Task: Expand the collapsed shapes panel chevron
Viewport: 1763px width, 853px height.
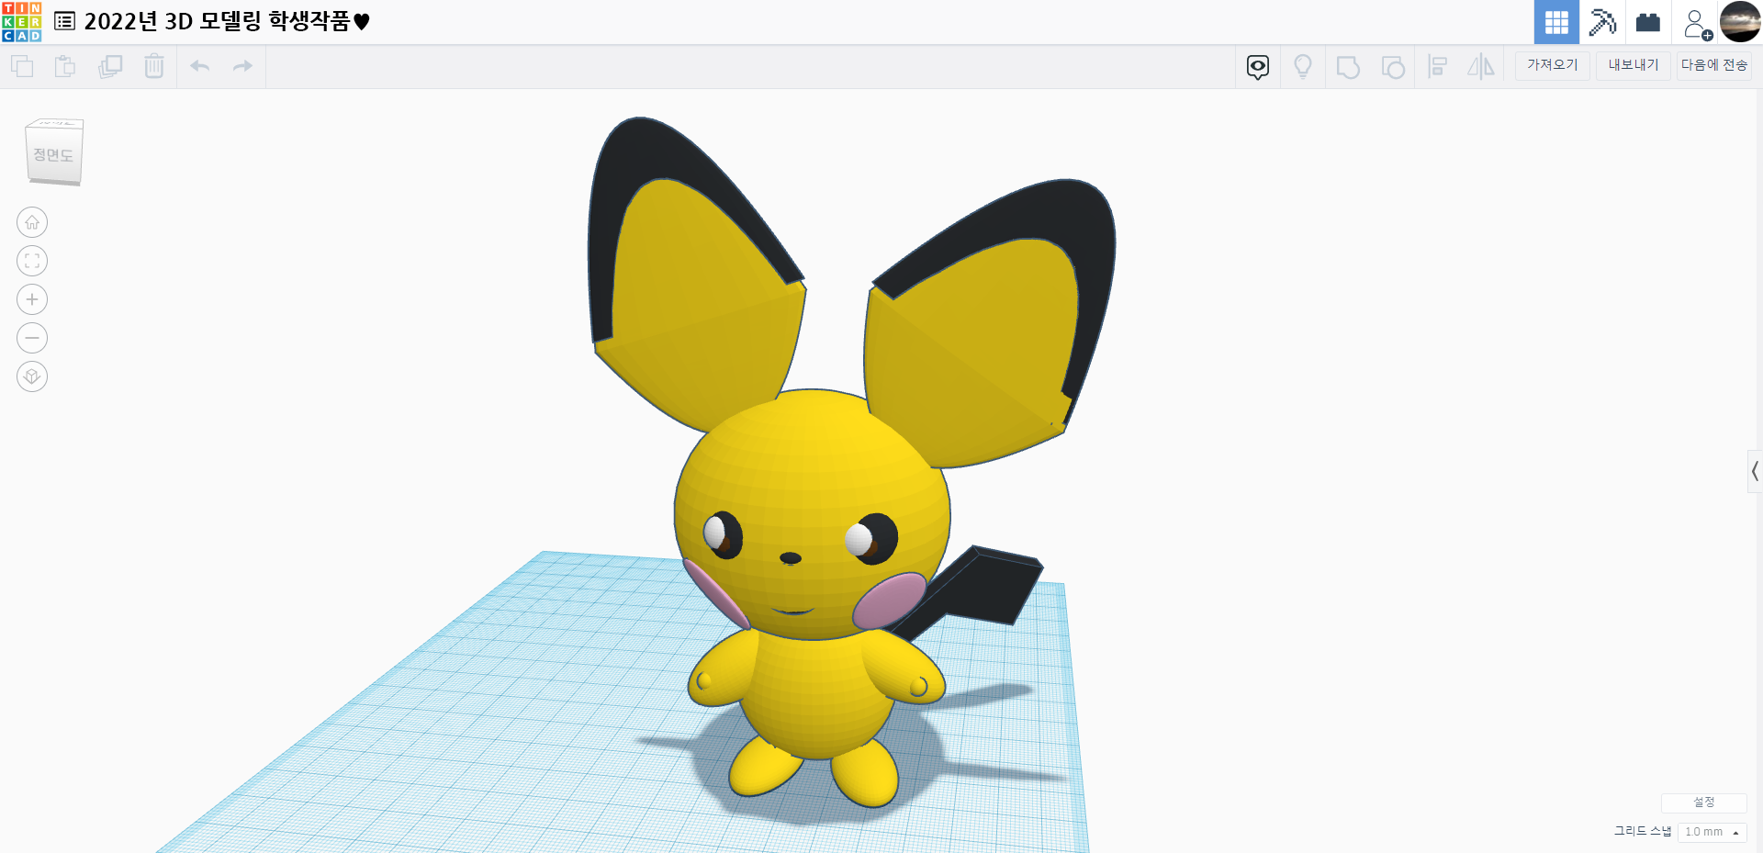Action: coord(1755,471)
